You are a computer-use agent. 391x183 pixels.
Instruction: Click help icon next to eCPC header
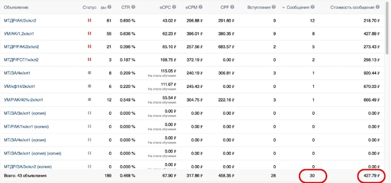[x=174, y=7]
